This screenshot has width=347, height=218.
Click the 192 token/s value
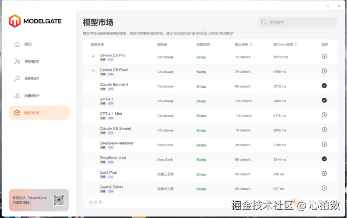(x=243, y=101)
